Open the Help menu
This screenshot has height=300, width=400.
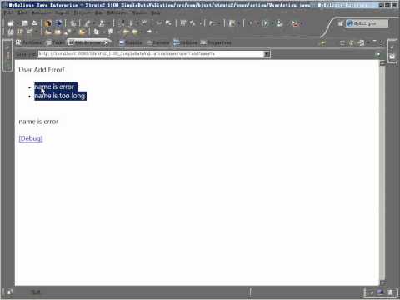(x=156, y=12)
